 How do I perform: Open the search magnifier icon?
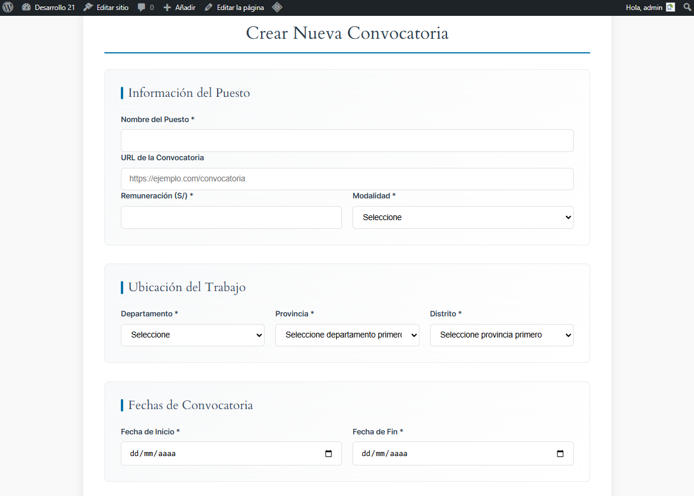click(x=688, y=8)
